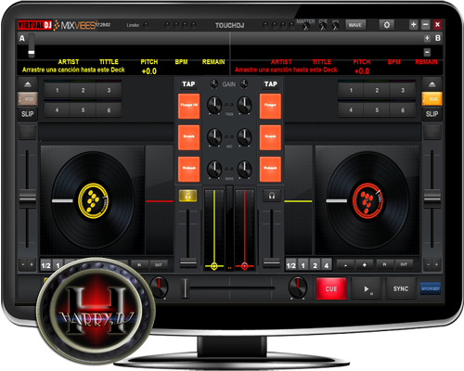Tap tempo with the right TAP button
This screenshot has width=464, height=371.
[270, 84]
